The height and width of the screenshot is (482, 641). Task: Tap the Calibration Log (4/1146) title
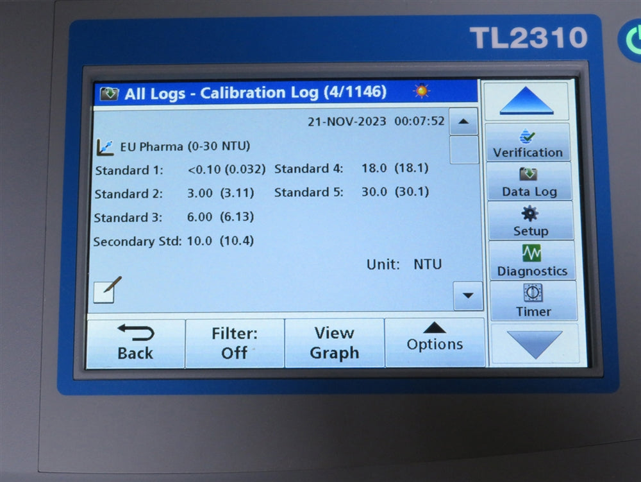click(x=293, y=92)
